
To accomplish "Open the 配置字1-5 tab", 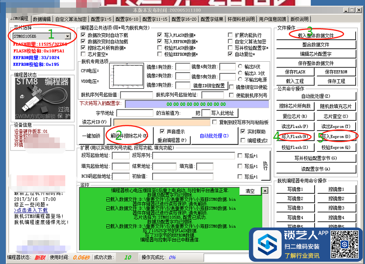I will coord(101,19).
